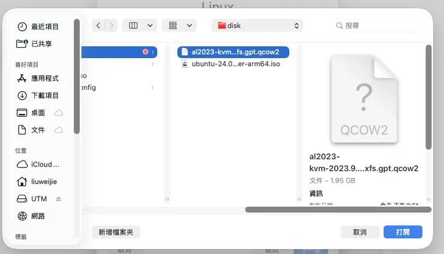Open Documents (文件) in sidebar
The image size is (444, 254).
click(x=31, y=130)
